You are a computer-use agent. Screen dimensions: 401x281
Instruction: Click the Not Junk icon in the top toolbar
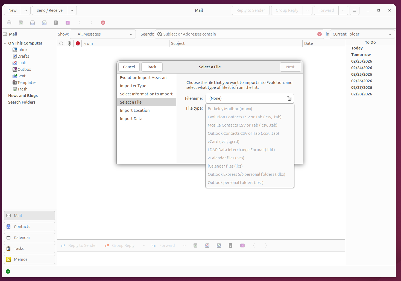click(44, 23)
